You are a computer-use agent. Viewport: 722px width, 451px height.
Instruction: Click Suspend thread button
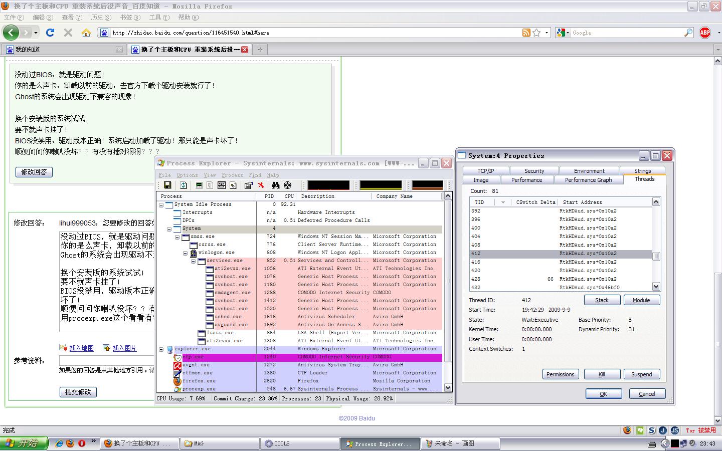click(x=641, y=374)
